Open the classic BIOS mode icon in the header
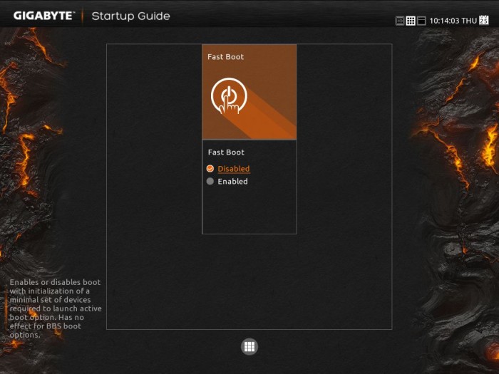Viewport: 499px width, 374px height. pos(400,21)
